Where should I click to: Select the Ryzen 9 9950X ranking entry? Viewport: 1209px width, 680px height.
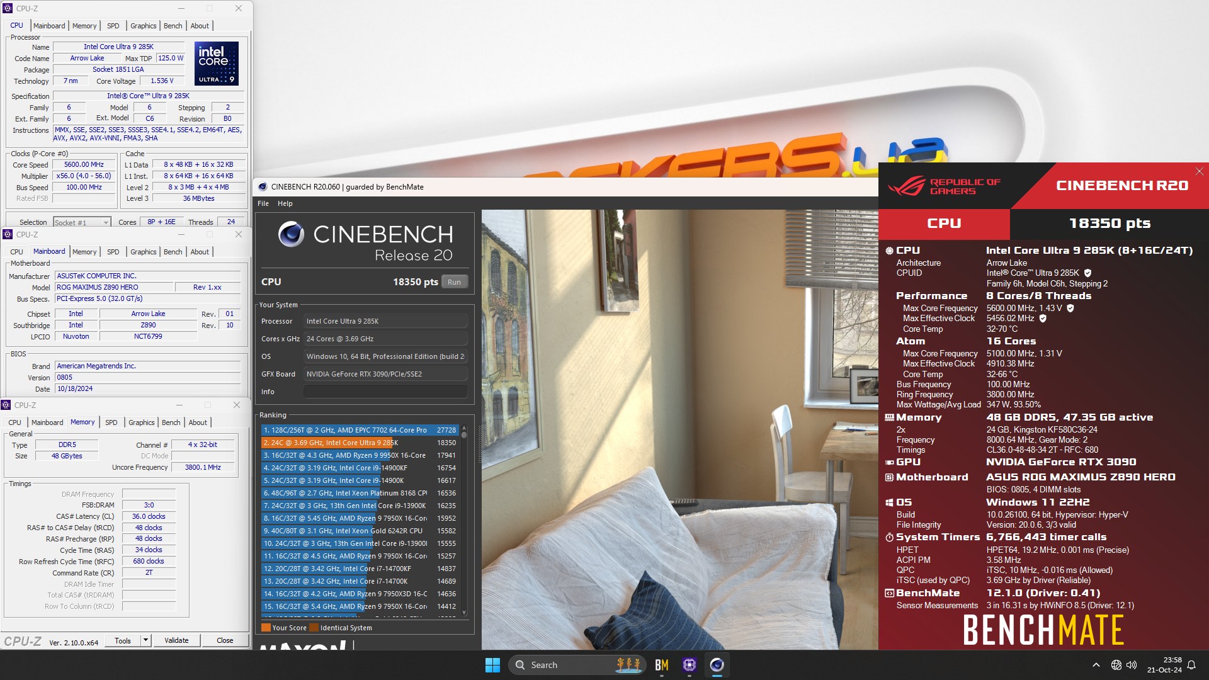click(360, 455)
